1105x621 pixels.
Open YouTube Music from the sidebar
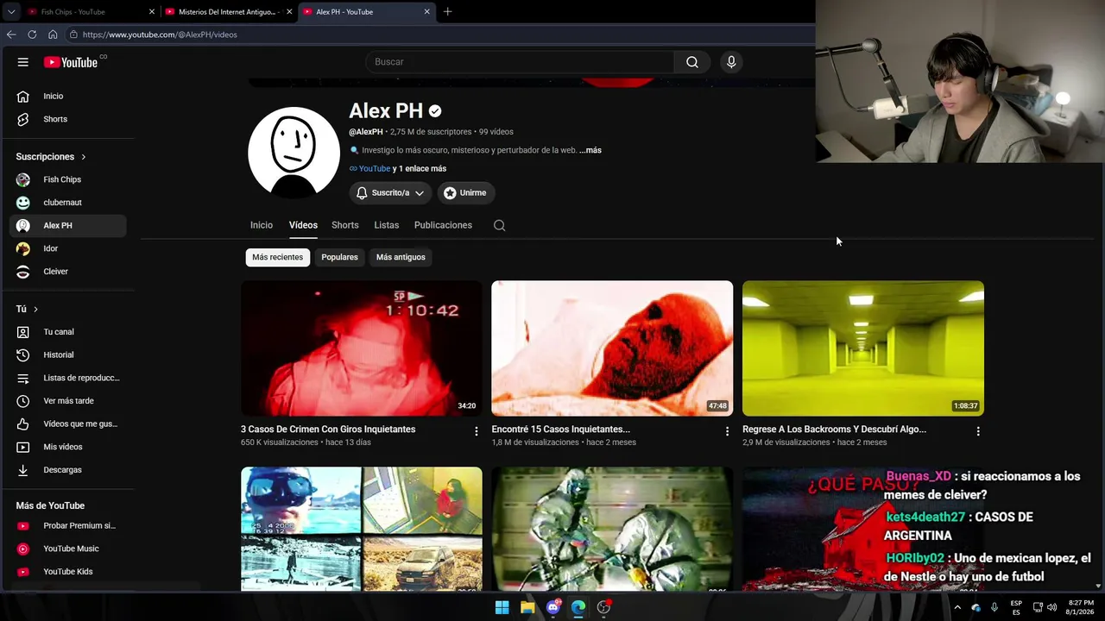pyautogui.click(x=73, y=549)
